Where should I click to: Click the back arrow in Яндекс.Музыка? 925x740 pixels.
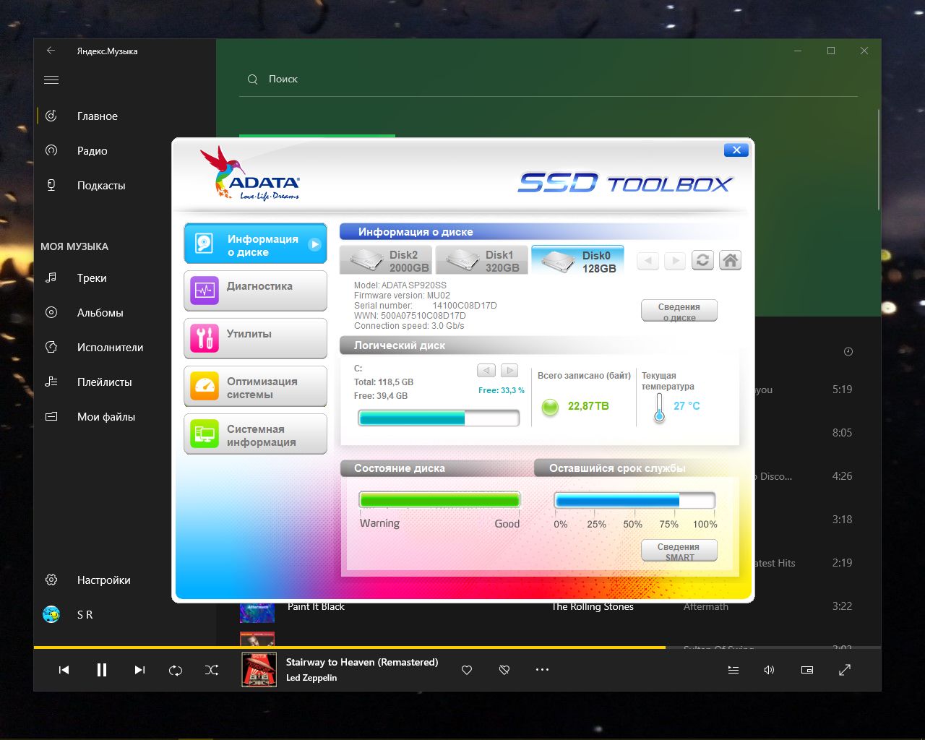click(x=51, y=51)
